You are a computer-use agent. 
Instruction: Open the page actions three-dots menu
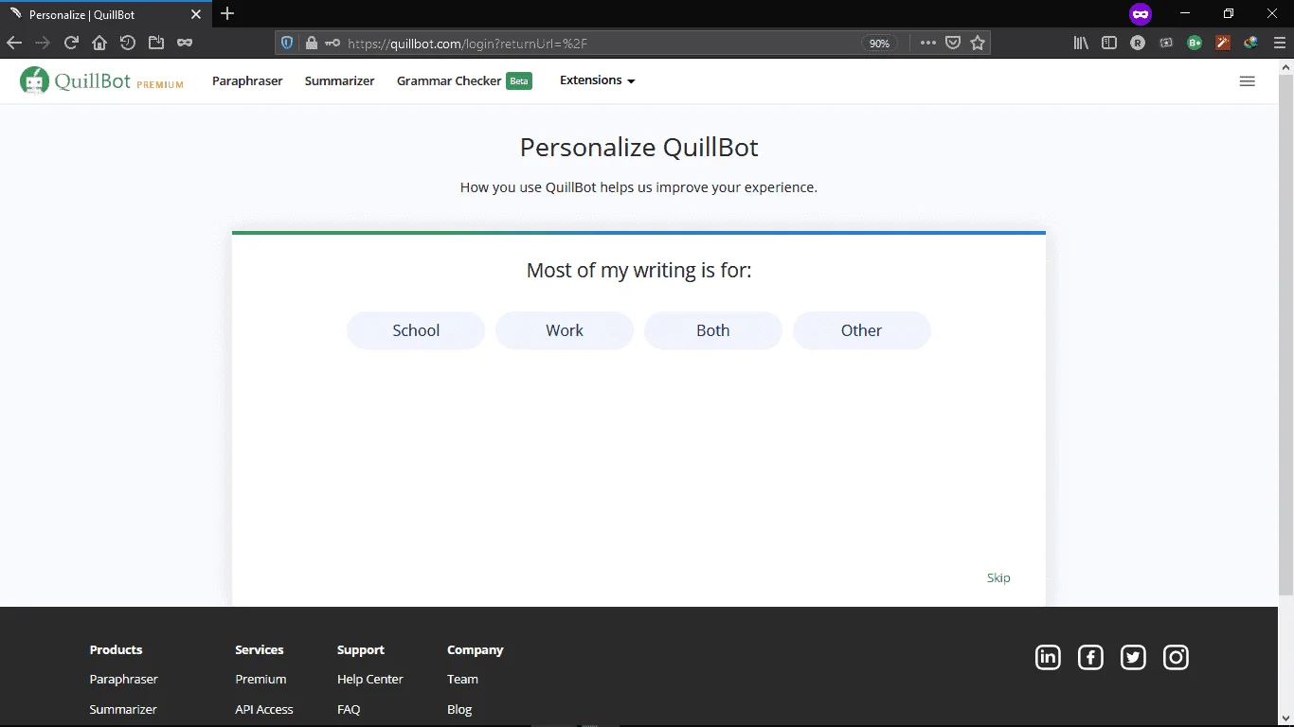[927, 43]
